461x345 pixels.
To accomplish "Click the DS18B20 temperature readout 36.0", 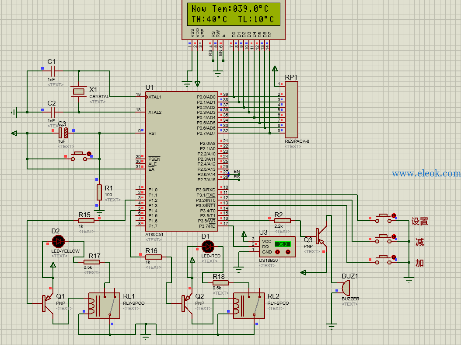I will point(283,244).
